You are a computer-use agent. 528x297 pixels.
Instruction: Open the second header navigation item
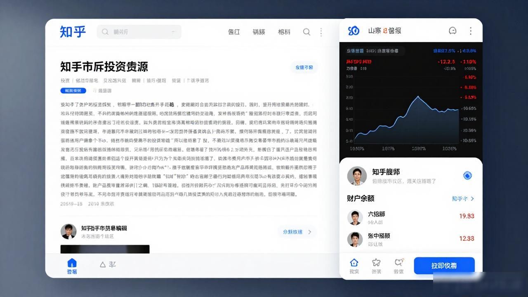(x=259, y=32)
